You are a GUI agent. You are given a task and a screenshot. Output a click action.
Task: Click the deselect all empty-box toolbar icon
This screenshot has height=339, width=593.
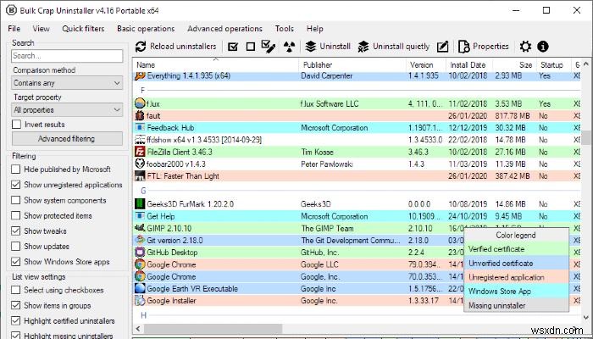tap(251, 47)
